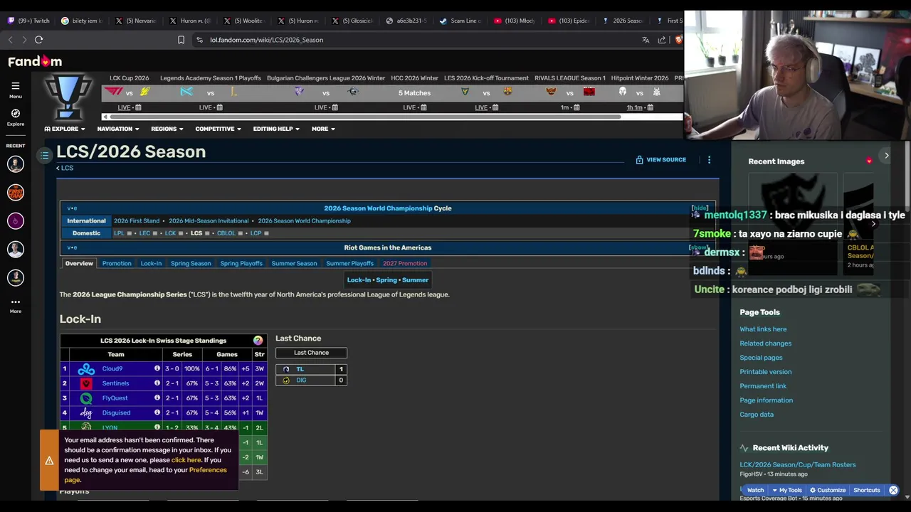Hide the World Championship Cycle navbox
This screenshot has height=512, width=911.
[700, 208]
